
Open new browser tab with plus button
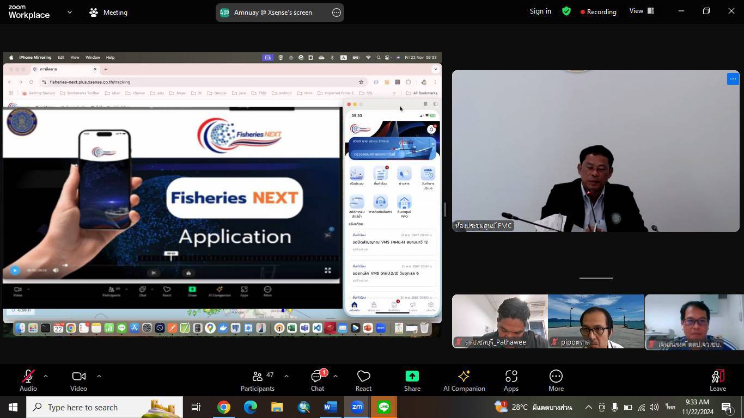[x=106, y=69]
